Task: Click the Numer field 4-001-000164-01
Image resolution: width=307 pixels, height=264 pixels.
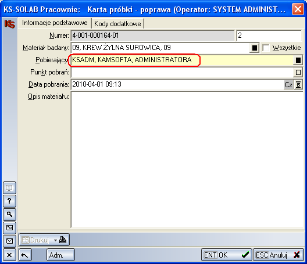Action: click(x=152, y=35)
